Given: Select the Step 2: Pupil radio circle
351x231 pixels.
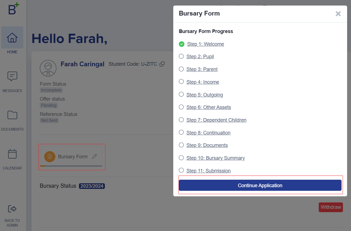Looking at the screenshot, I should (181, 56).
